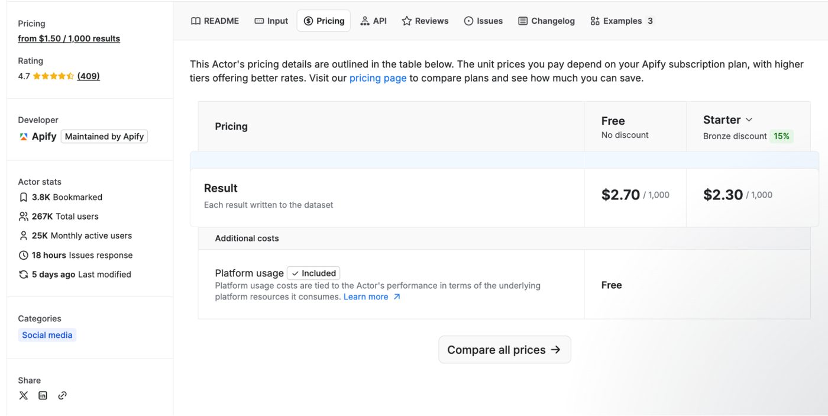This screenshot has width=828, height=416.
Task: Click the users icon beside Total users
Action: 24,217
